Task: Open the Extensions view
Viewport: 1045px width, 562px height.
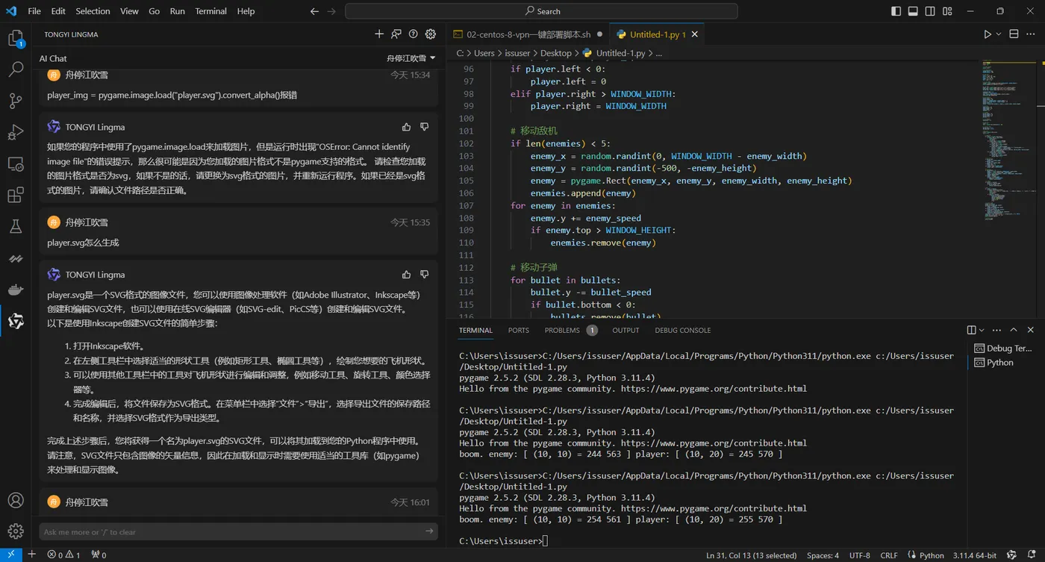Action: pyautogui.click(x=16, y=196)
